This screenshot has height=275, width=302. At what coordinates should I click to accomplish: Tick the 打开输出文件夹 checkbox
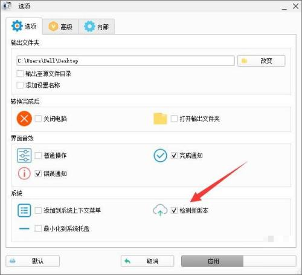pos(174,119)
